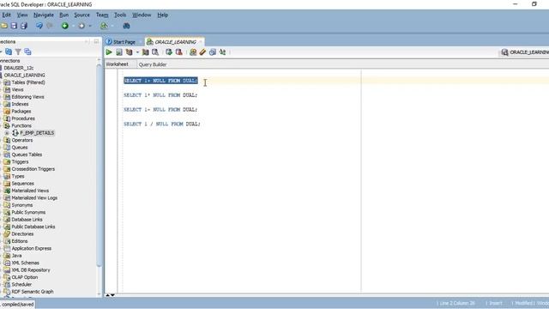549x309 pixels.
Task: Select Indexes node in the tree
Action: pyautogui.click(x=20, y=104)
